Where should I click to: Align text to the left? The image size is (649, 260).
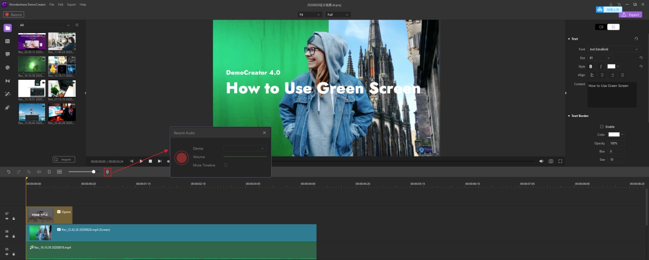coord(592,75)
